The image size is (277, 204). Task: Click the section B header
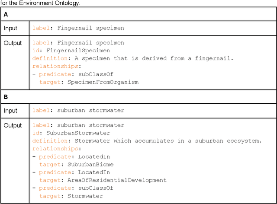click(x=6, y=97)
